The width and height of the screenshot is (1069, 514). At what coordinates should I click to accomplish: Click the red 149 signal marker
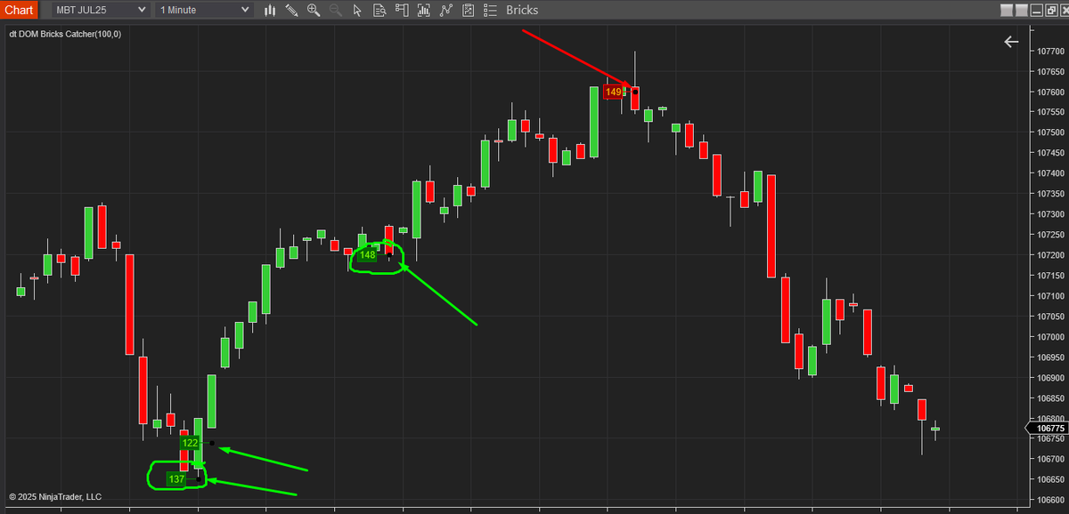(x=614, y=92)
